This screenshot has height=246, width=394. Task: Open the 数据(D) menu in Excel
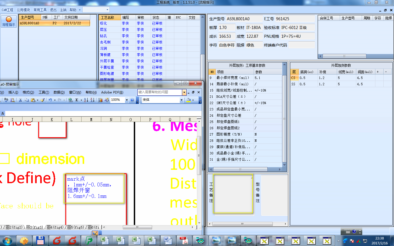(x=59, y=92)
